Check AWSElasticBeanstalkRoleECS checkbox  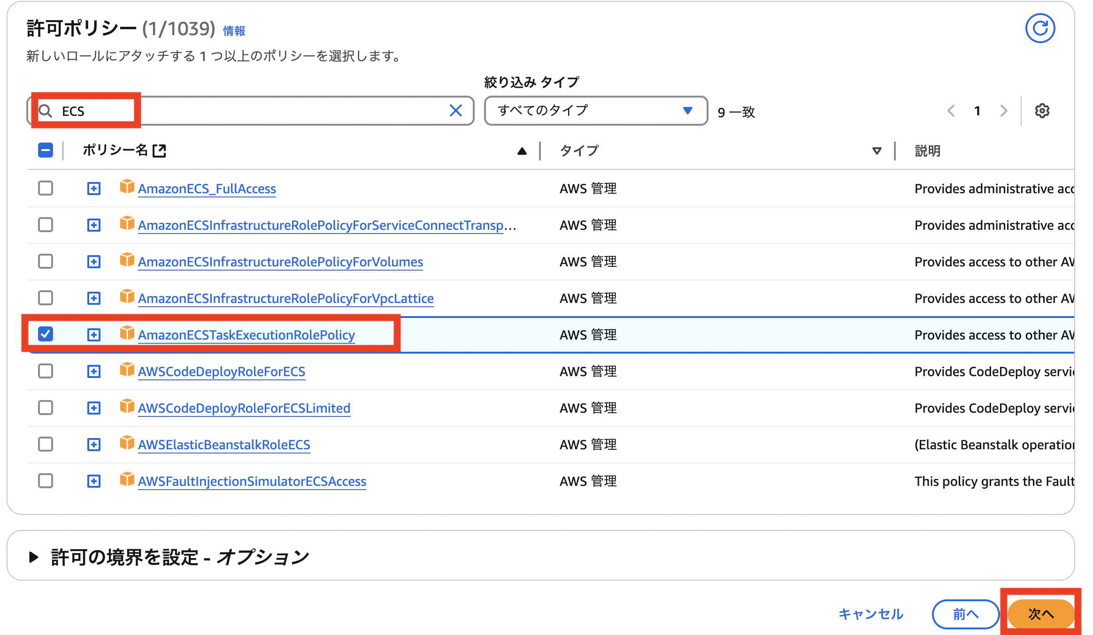(46, 444)
